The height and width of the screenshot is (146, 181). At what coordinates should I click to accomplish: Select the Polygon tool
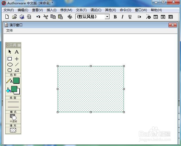click(x=17, y=70)
